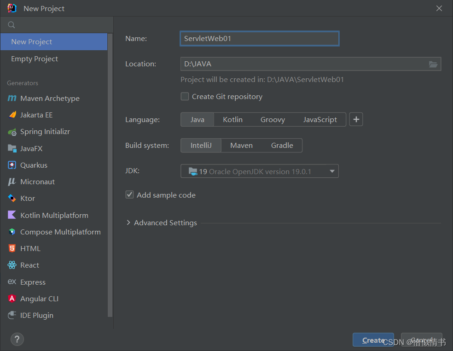The width and height of the screenshot is (453, 351).
Task: Uncheck Add sample code checkbox
Action: point(129,194)
